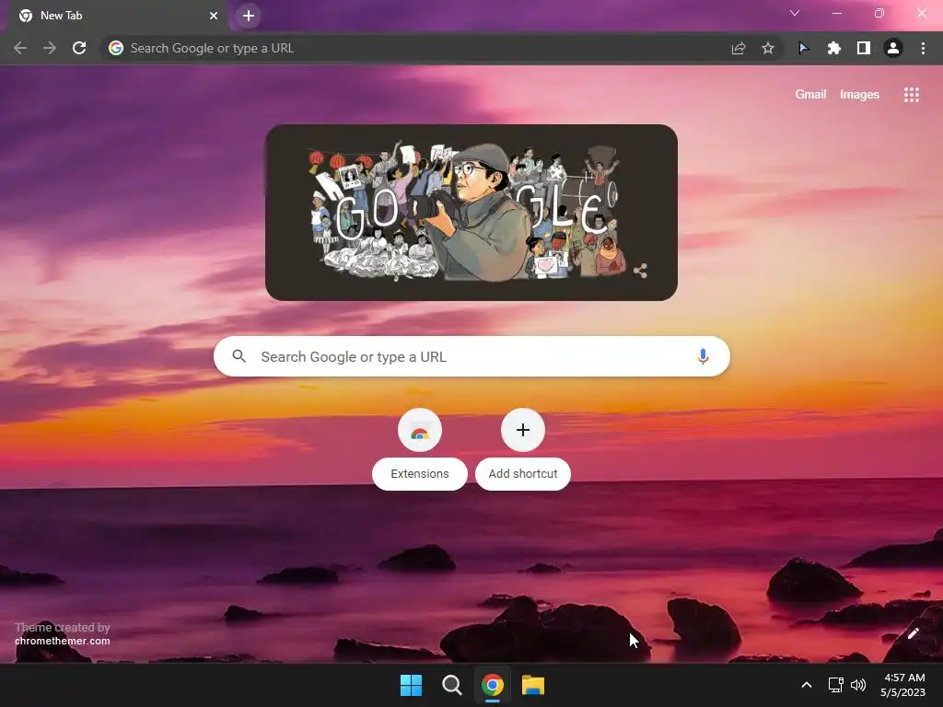Open Chrome's three-dot menu
The image size is (943, 707).
(x=923, y=48)
